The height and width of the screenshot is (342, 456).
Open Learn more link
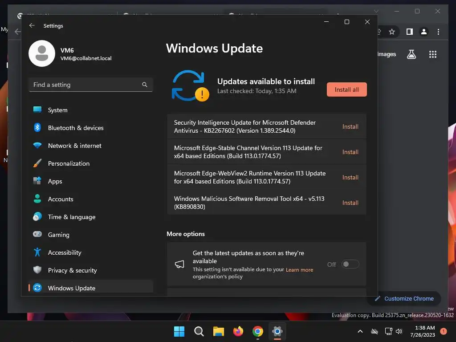click(299, 270)
